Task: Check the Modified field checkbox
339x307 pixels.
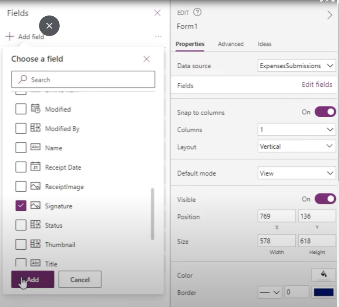Action: point(21,109)
